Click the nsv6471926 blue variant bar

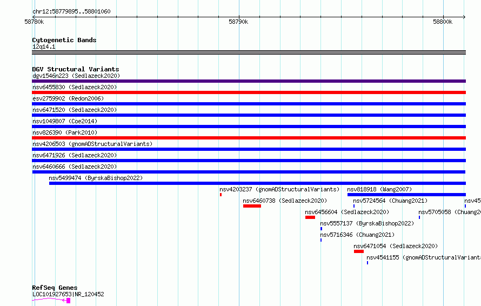click(249, 161)
